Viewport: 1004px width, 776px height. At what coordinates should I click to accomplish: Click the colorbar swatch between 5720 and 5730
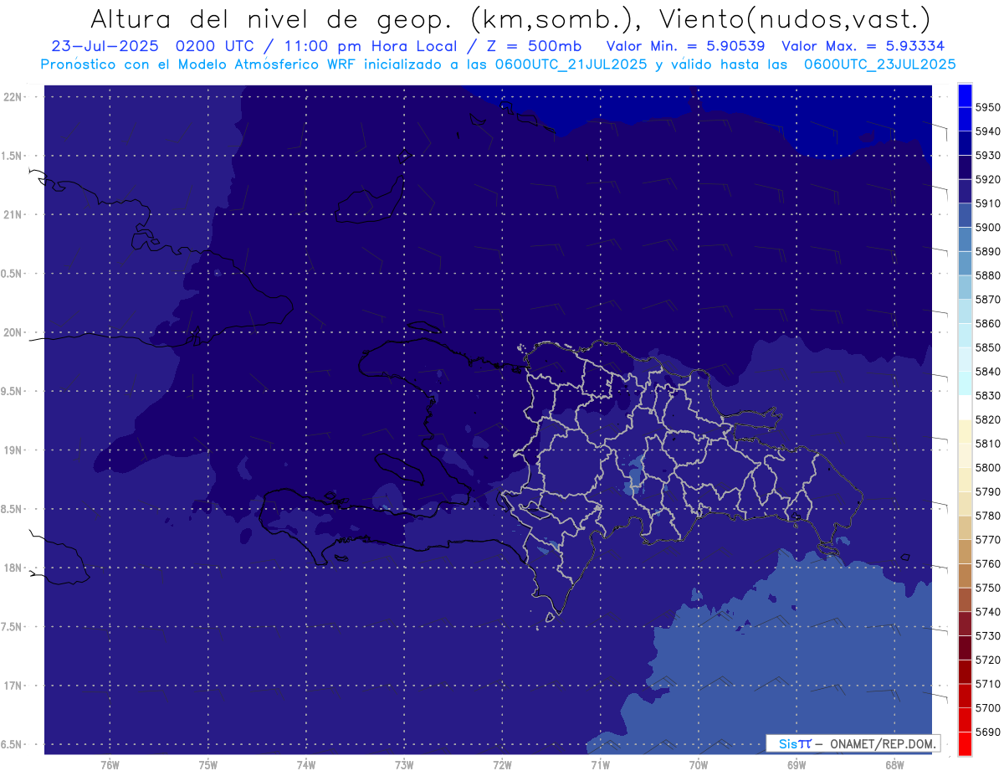[965, 647]
